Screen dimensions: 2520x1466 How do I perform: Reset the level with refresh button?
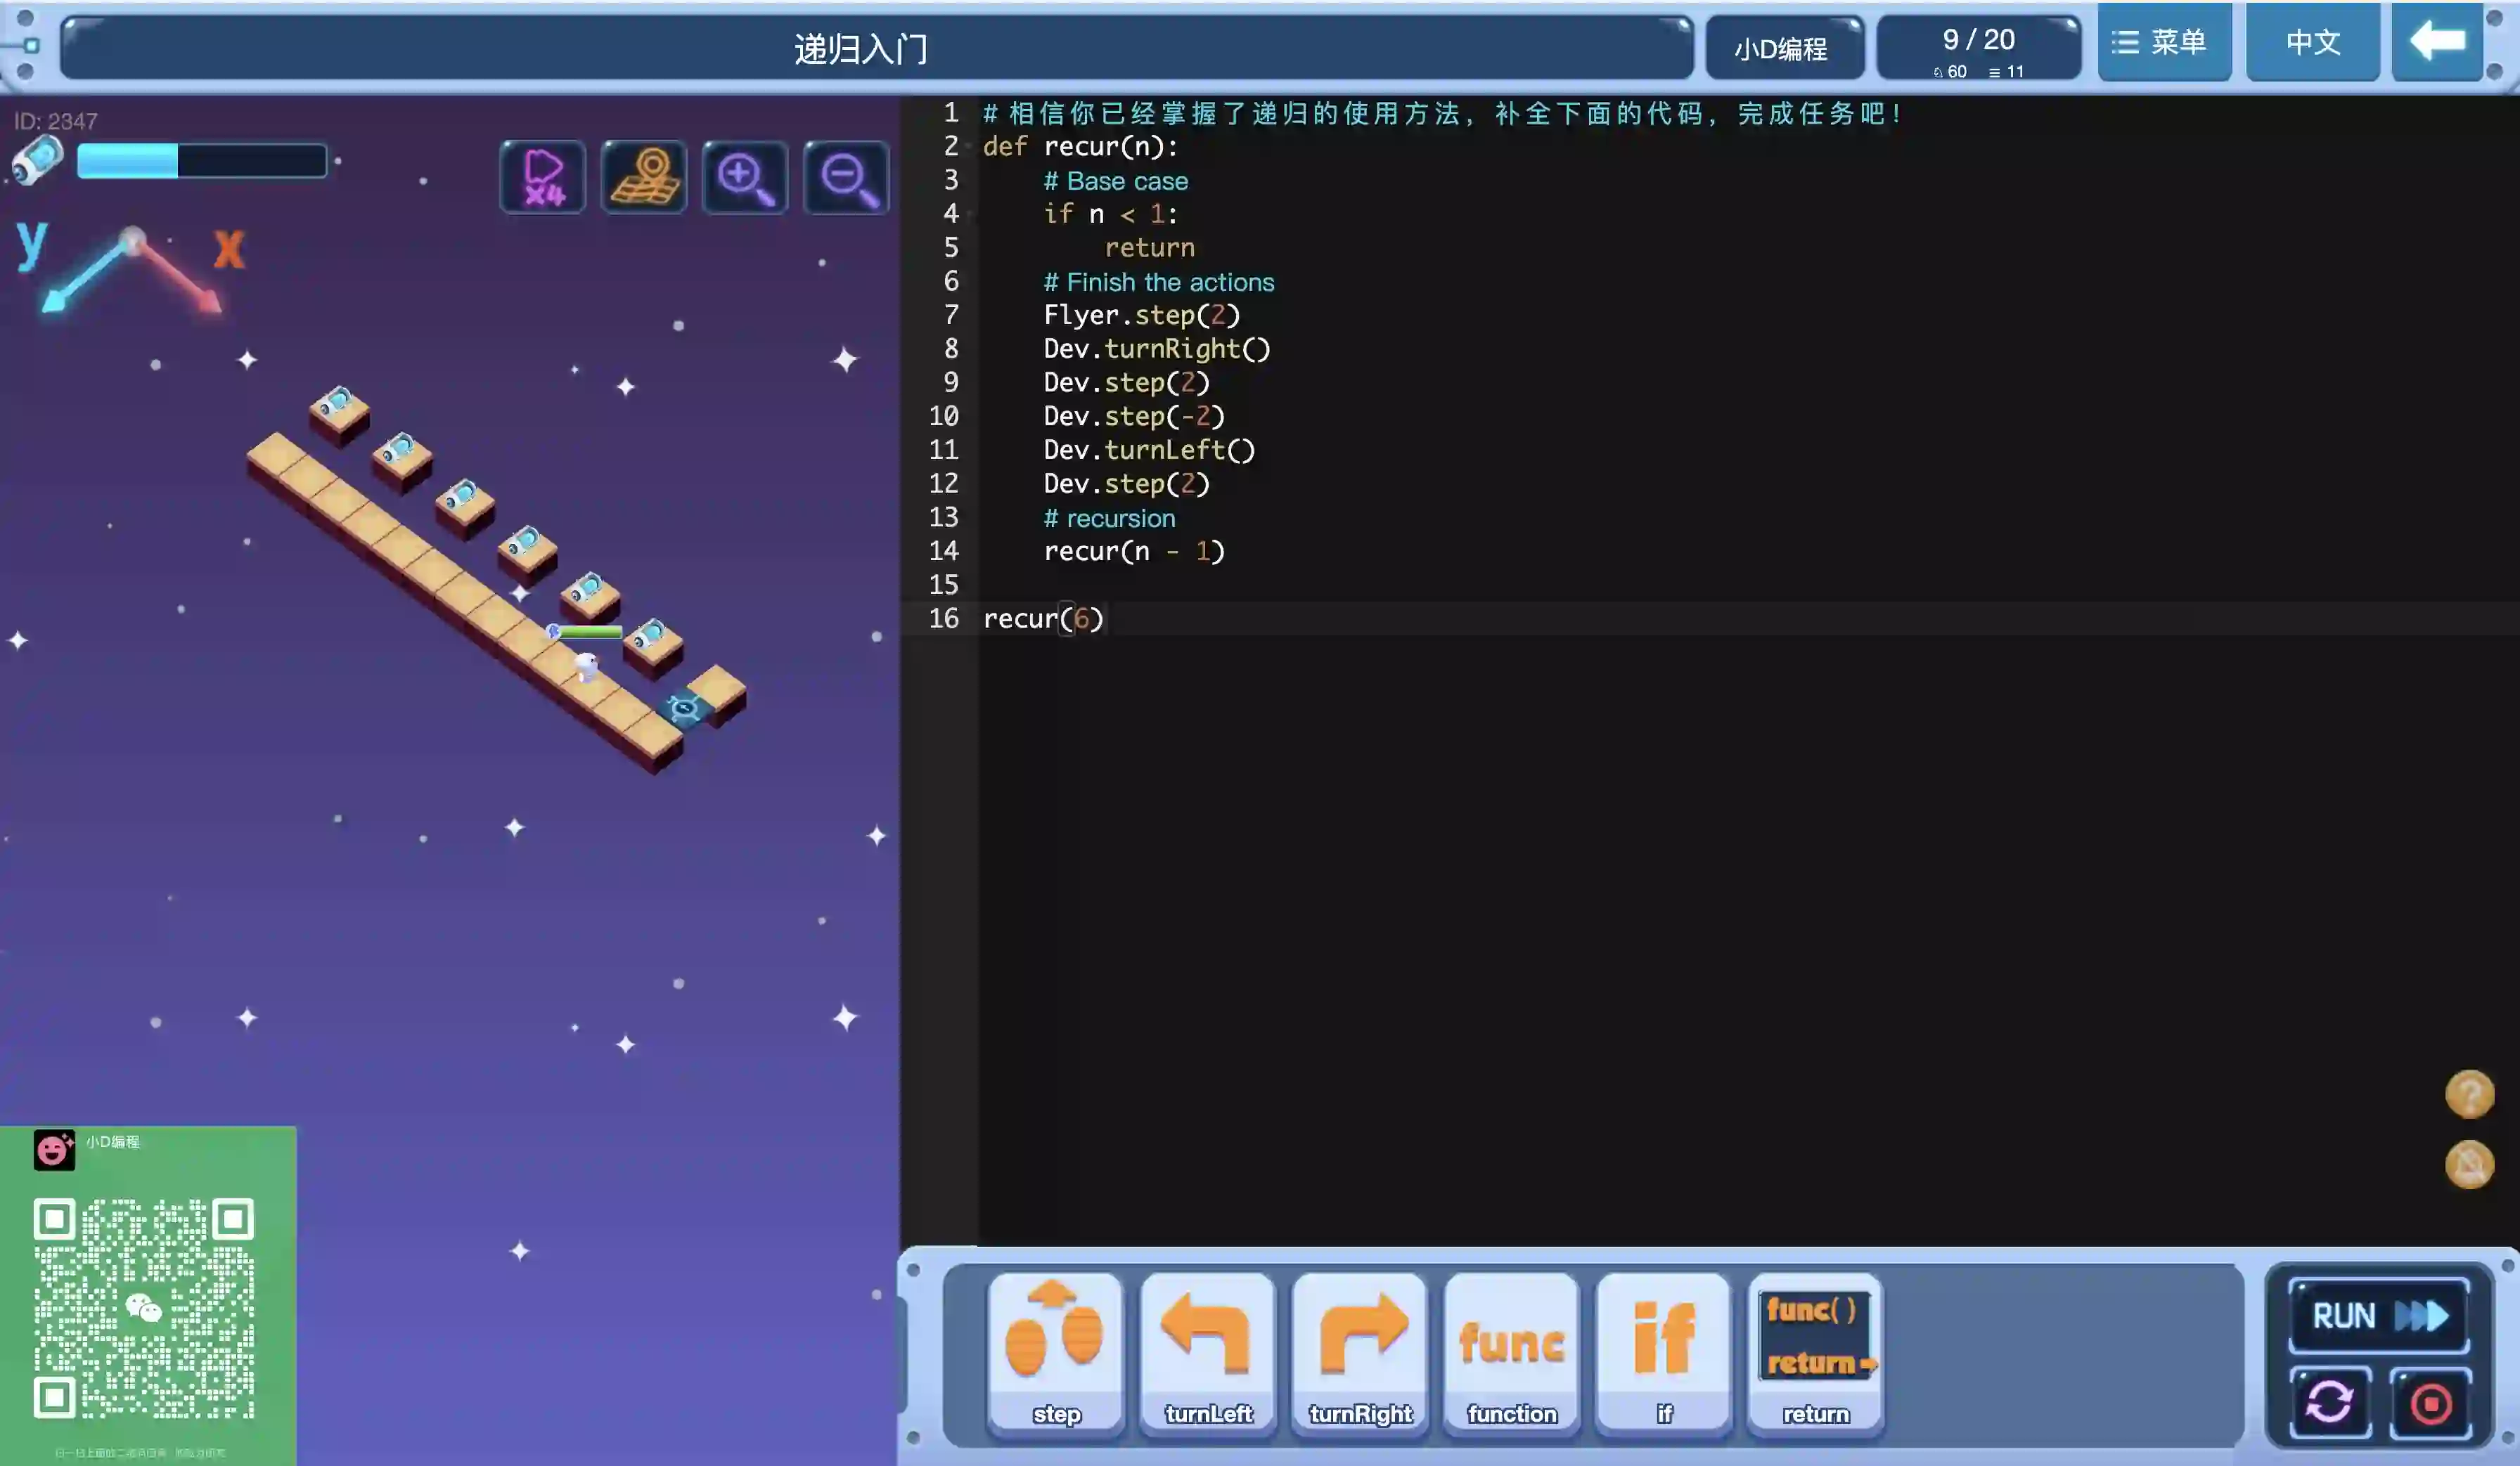2330,1402
